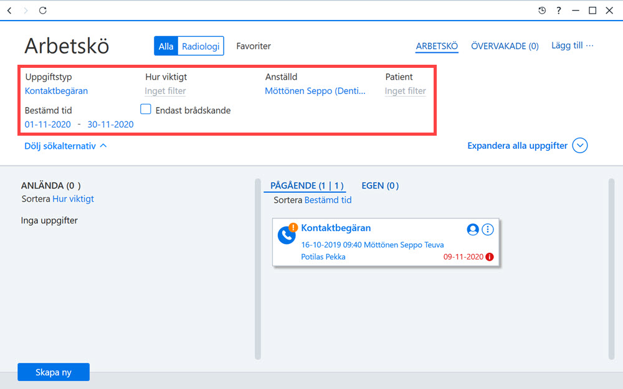Open the Lägg till link

[x=572, y=45]
